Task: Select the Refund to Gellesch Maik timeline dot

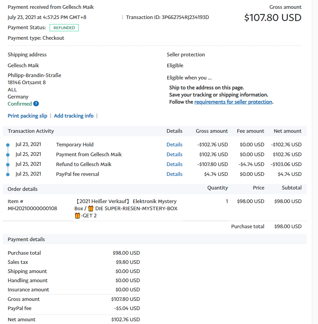Action: point(8,165)
